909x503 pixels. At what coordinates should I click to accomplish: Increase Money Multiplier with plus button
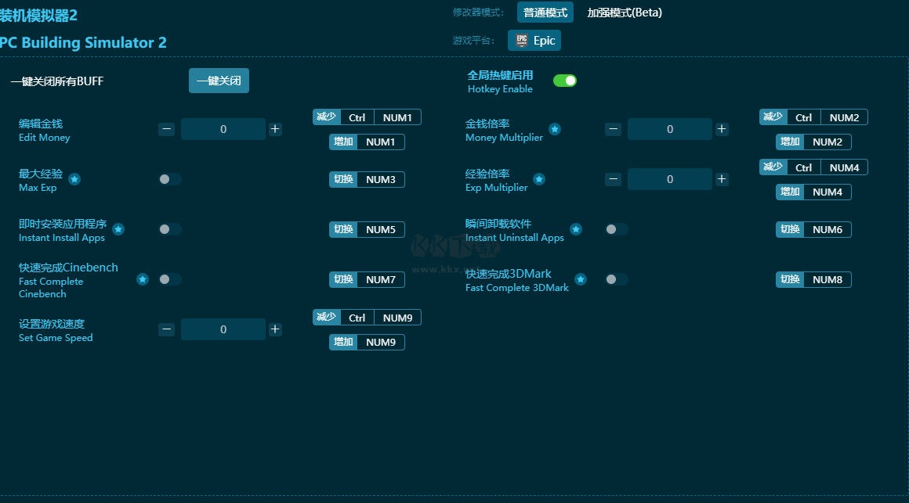click(x=722, y=129)
